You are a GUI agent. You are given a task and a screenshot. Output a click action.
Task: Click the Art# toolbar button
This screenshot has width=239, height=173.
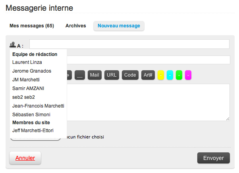tap(148, 75)
